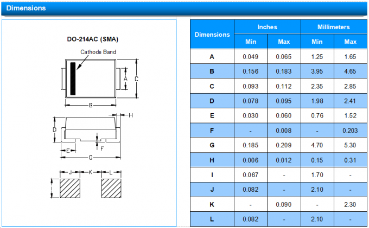This screenshot has height=228, width=369.
Task: Select row label G in the table
Action: [x=212, y=146]
